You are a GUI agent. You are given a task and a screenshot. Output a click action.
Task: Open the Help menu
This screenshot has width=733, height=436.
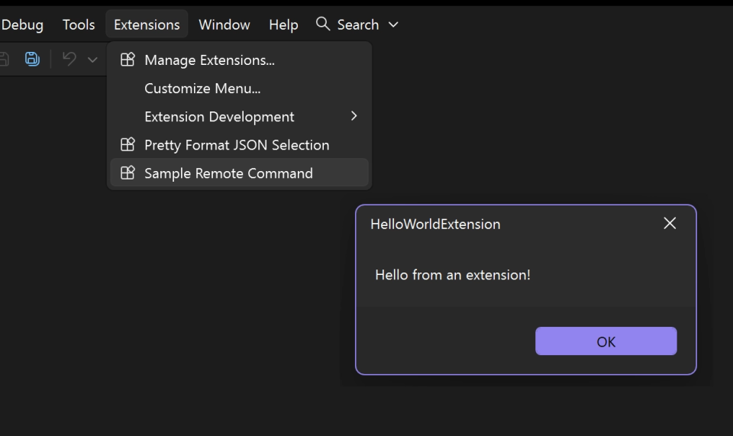point(283,24)
